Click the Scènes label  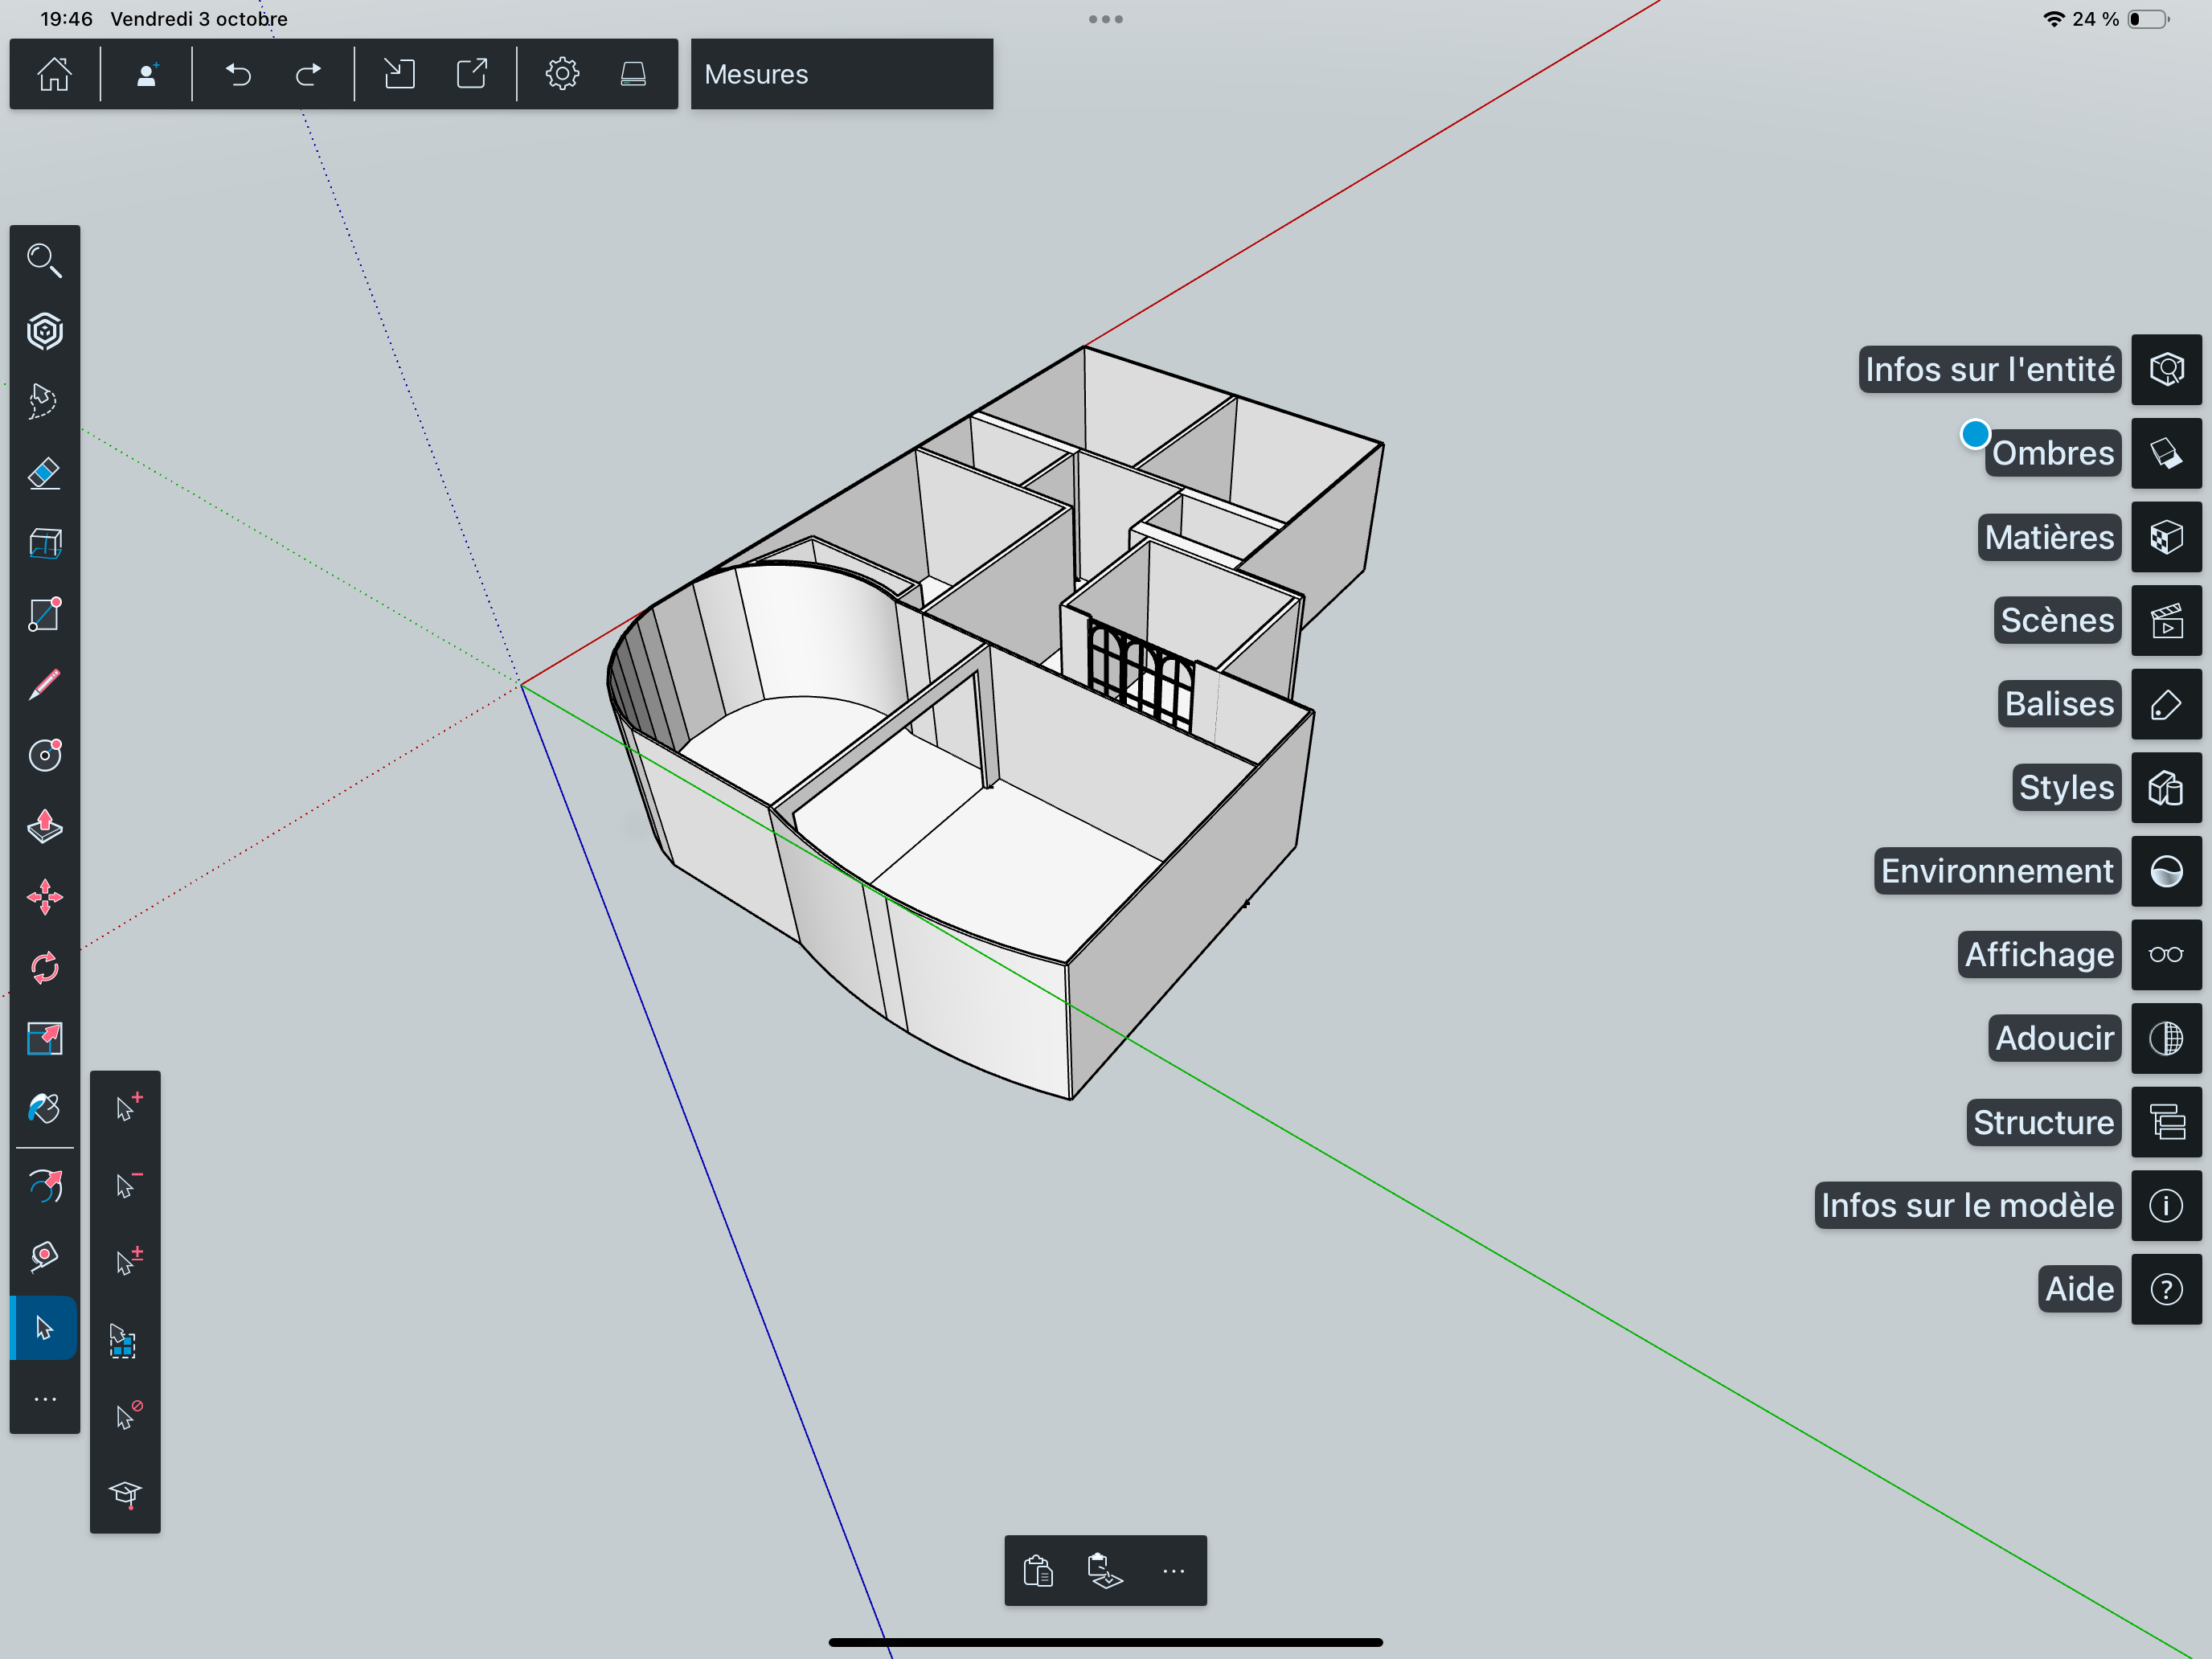click(x=2057, y=621)
